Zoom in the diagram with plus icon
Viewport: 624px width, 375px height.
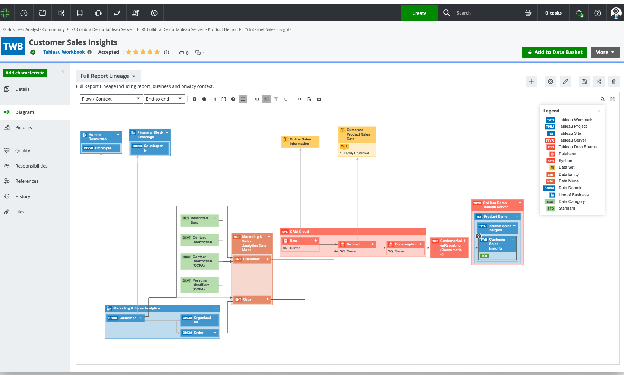195,99
